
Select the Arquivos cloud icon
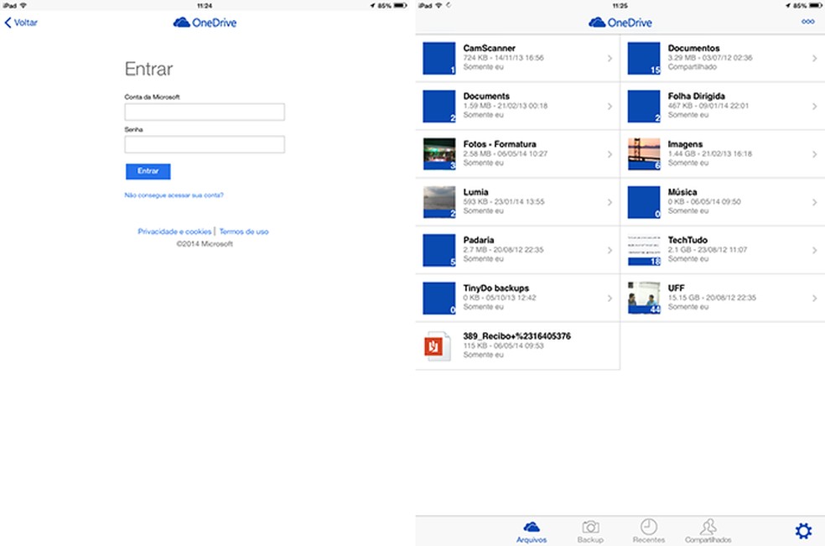click(x=533, y=528)
